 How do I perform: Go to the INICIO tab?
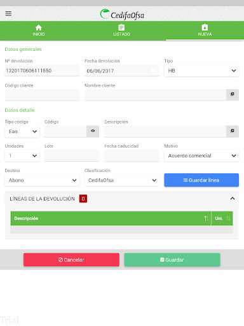tap(39, 31)
